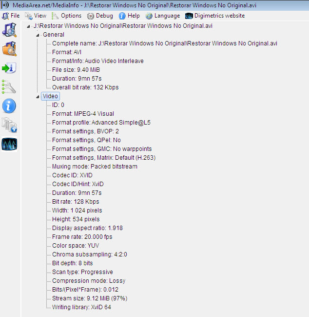Select 'Color space: YUV' row
This screenshot has width=309, height=317.
point(76,246)
